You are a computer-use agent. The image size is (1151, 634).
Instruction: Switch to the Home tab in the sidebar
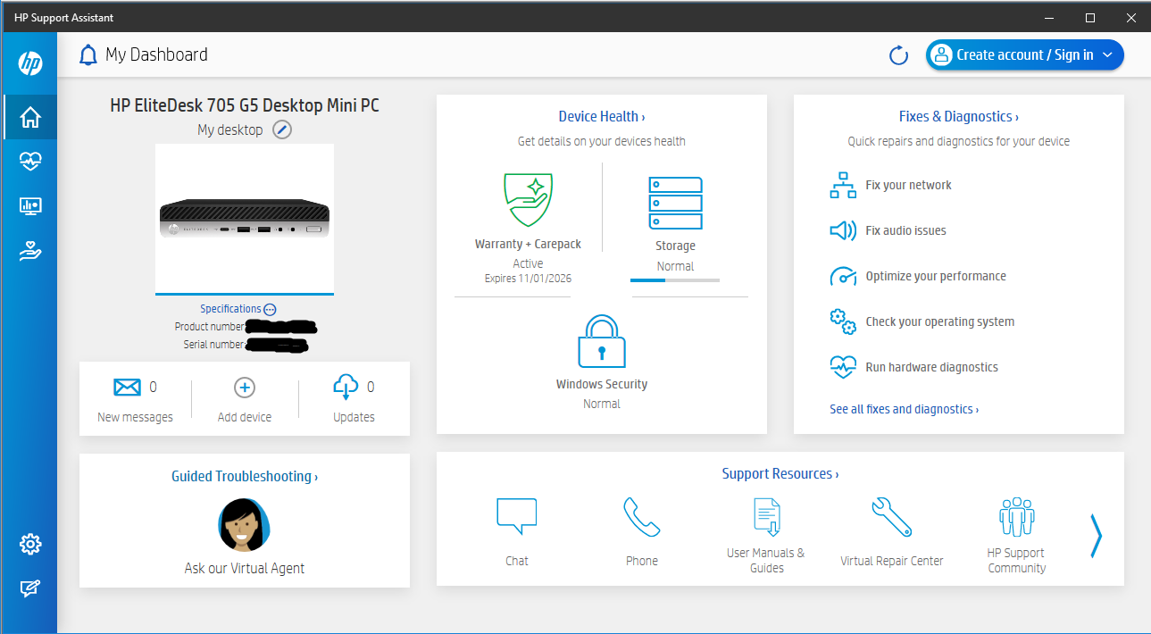[29, 117]
